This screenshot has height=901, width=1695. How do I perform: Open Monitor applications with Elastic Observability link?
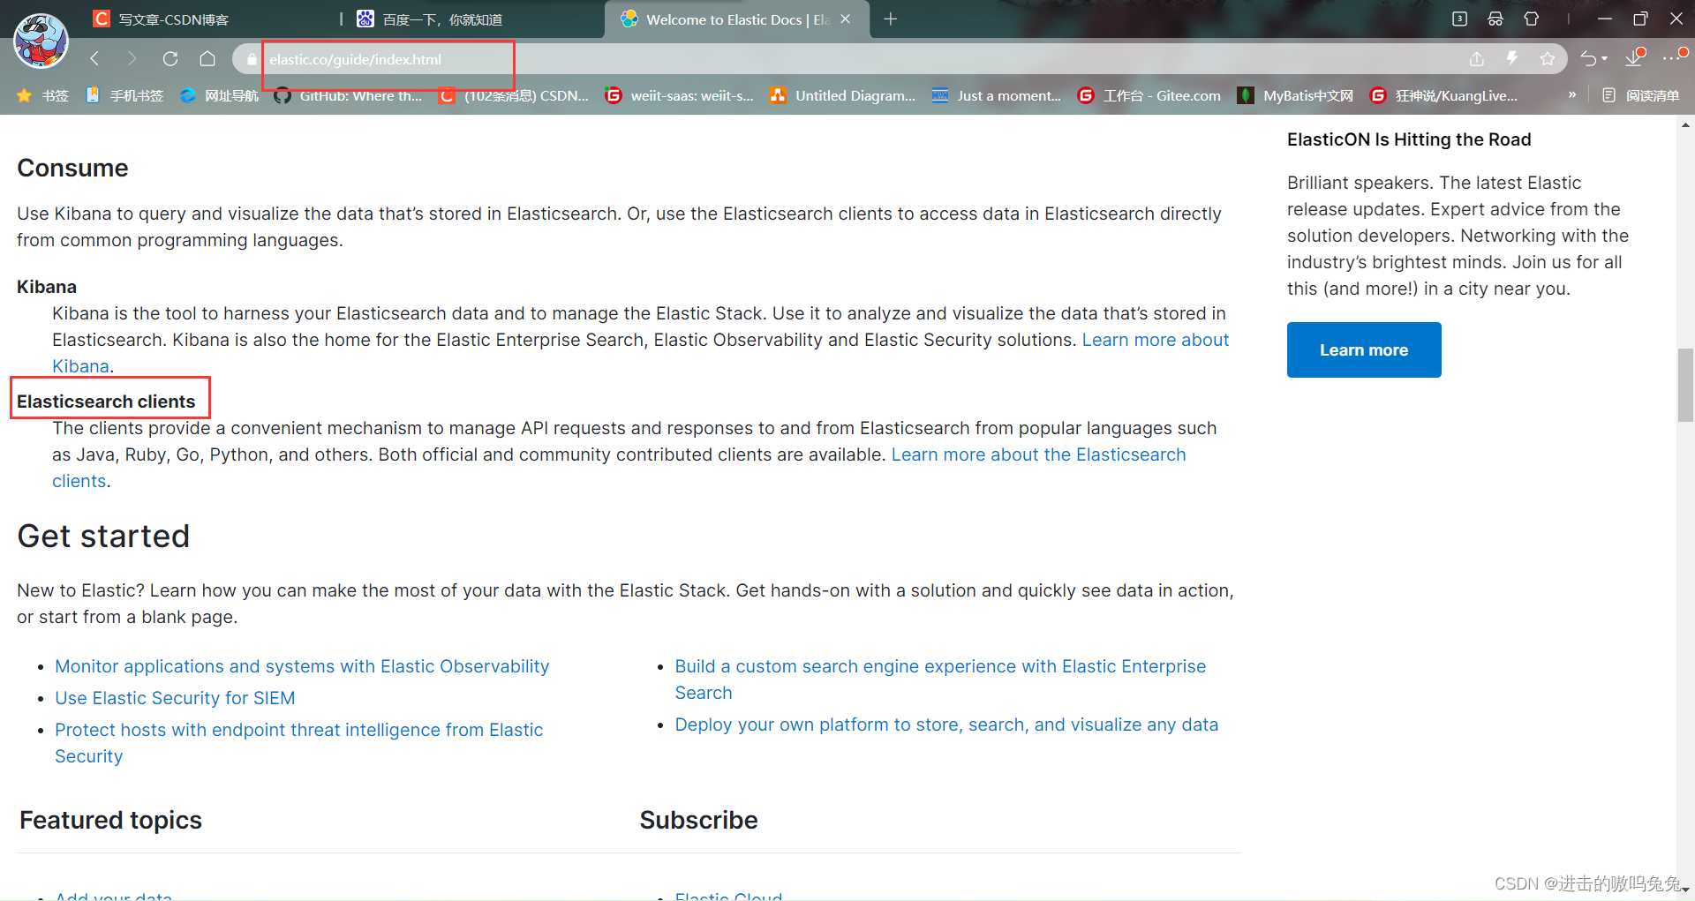302,666
